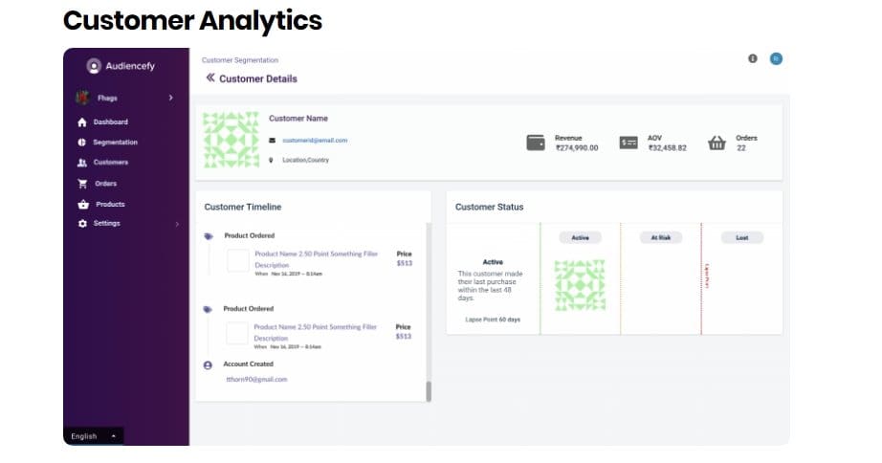The width and height of the screenshot is (882, 463).
Task: Click the customerid@email.com link
Action: [x=315, y=141]
